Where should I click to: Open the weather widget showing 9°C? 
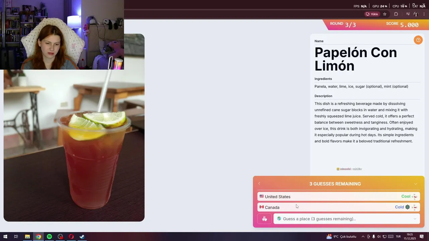(x=341, y=237)
